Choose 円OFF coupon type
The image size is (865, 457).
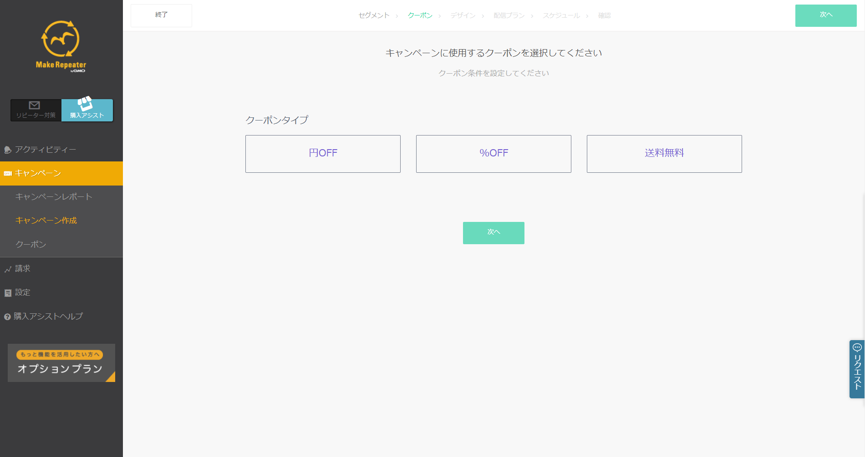click(323, 154)
